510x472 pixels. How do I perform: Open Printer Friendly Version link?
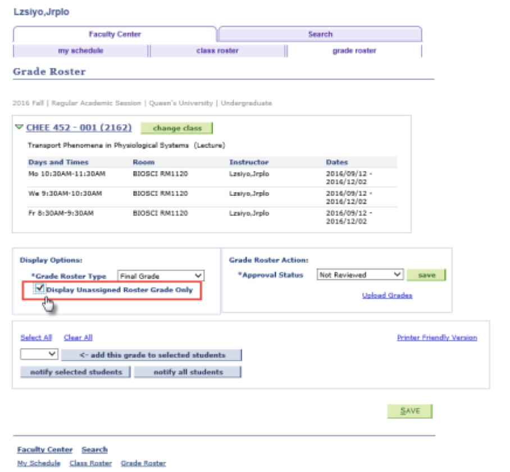(436, 338)
